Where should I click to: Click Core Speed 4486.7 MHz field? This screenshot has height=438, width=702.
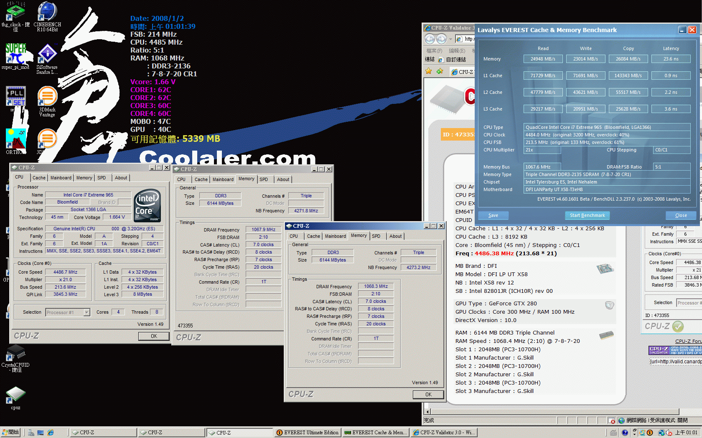pyautogui.click(x=65, y=272)
